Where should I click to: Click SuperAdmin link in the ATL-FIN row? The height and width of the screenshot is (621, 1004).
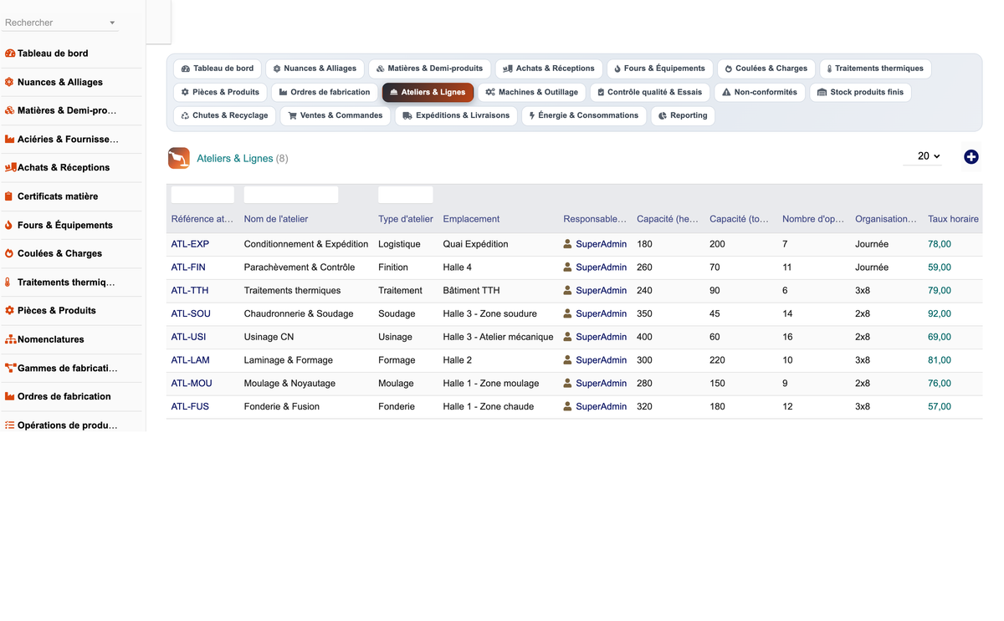pyautogui.click(x=601, y=267)
